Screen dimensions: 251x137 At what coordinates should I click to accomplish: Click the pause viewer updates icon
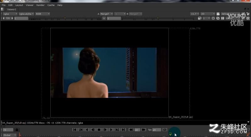tap(222, 18)
